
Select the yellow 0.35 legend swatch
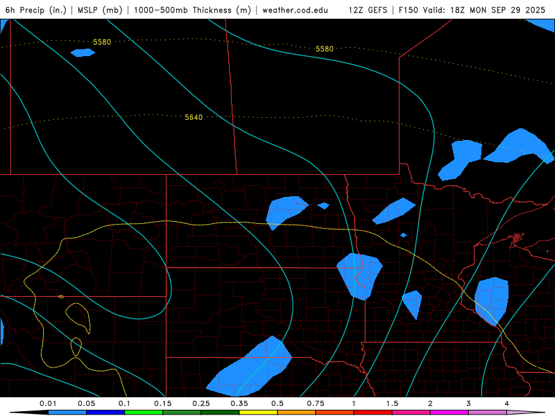click(258, 413)
